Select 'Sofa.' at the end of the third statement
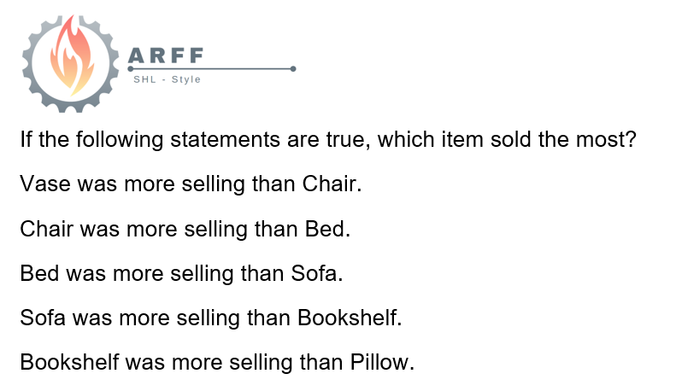676x391 pixels. point(317,273)
